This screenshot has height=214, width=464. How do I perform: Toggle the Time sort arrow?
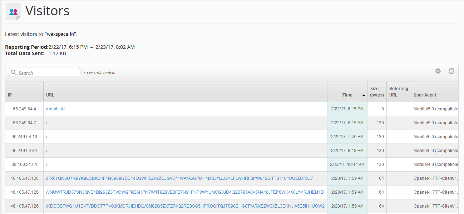364,95
